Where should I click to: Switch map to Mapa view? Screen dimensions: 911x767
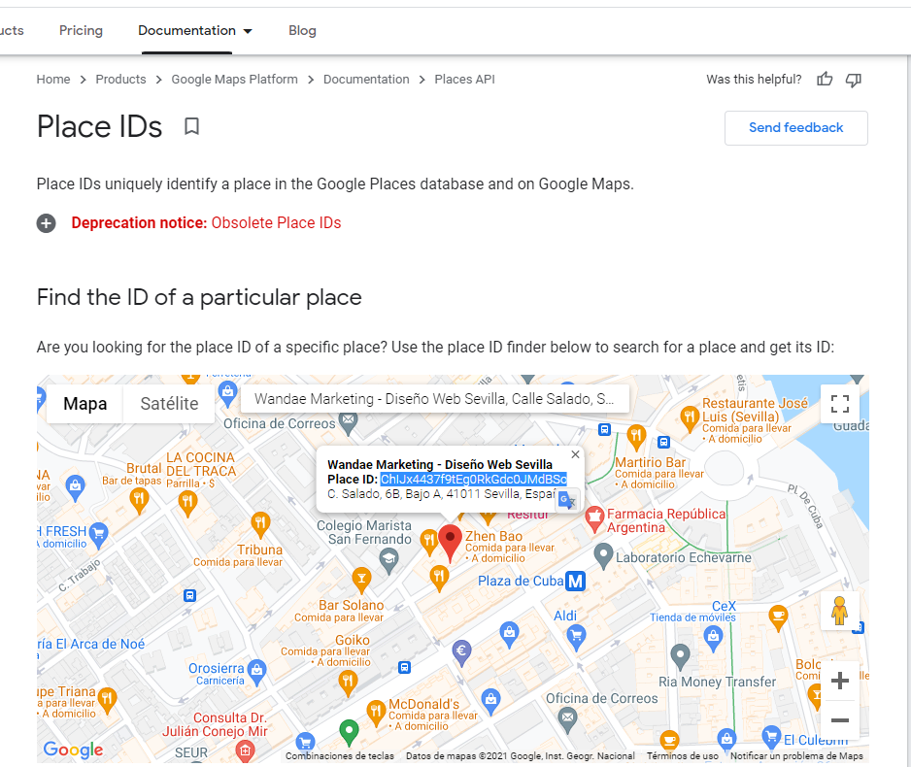pos(84,404)
